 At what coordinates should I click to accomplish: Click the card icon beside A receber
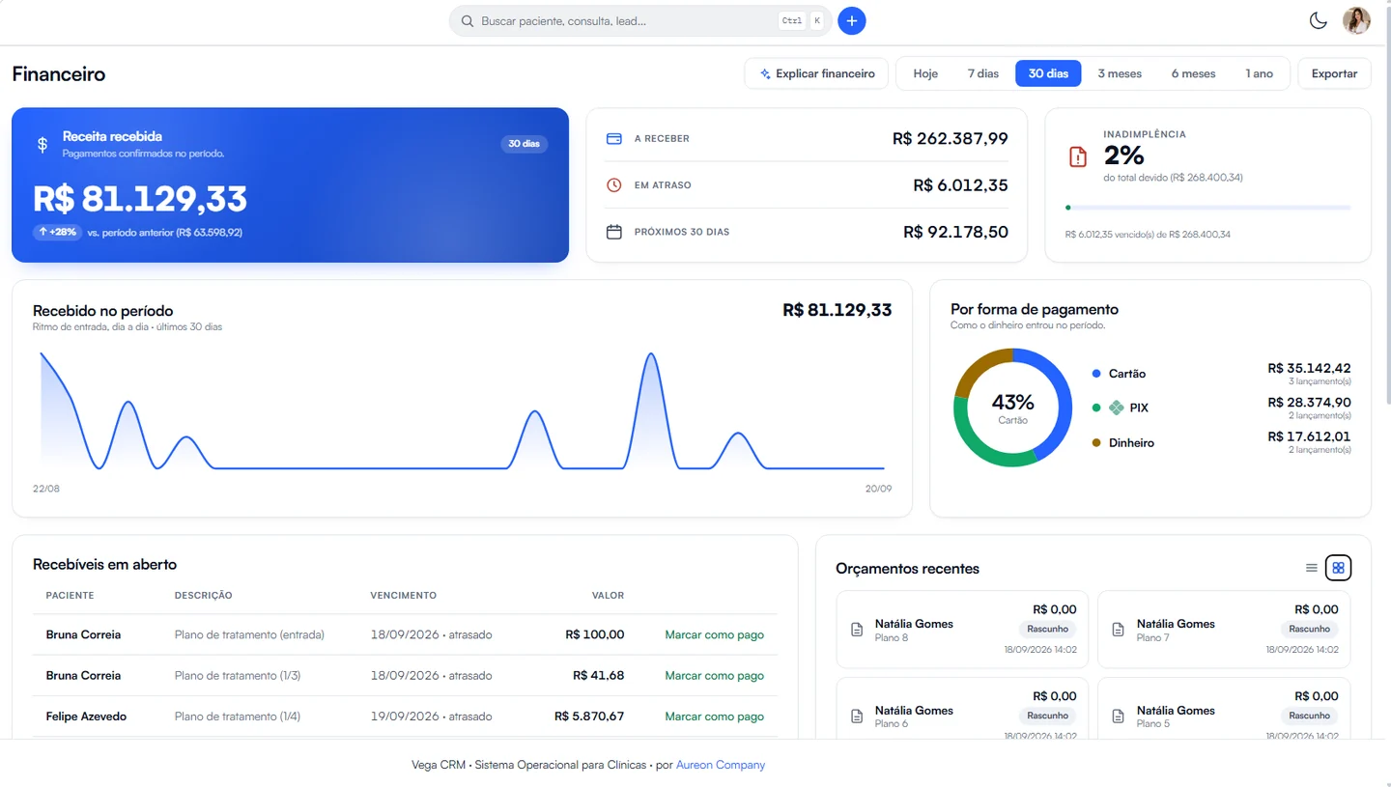pyautogui.click(x=613, y=138)
